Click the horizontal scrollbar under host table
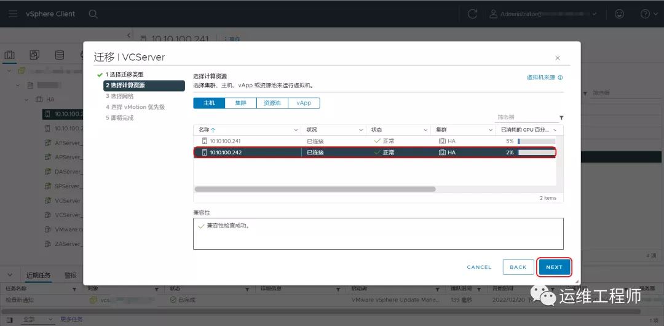Image resolution: width=664 pixels, height=326 pixels. [315, 189]
